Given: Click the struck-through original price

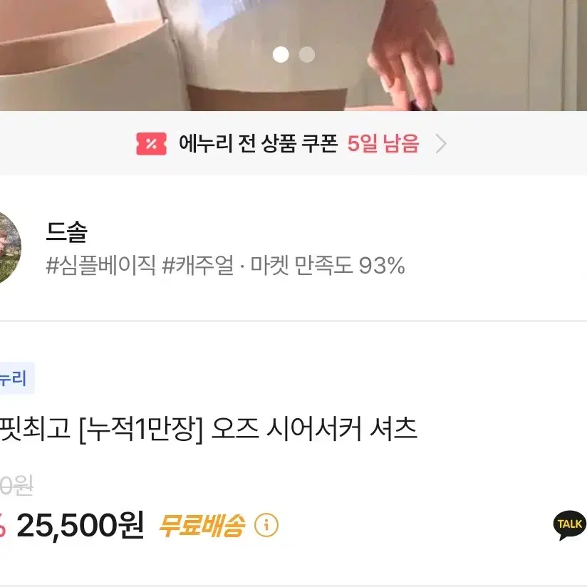Looking at the screenshot, I should (16, 486).
